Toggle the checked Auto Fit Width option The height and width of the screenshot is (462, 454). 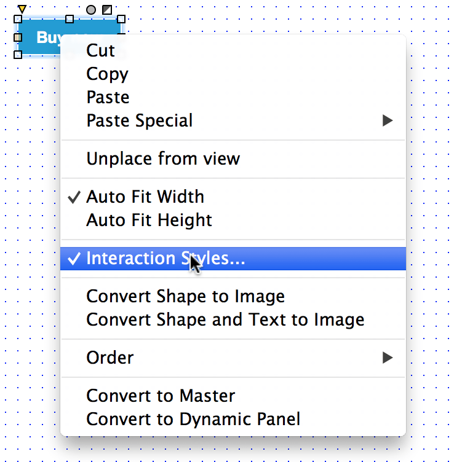pyautogui.click(x=145, y=197)
